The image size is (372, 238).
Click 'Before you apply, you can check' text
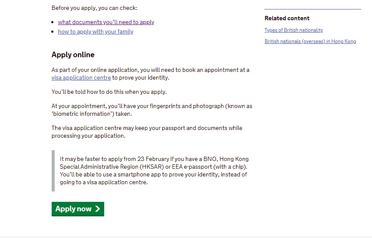pyautogui.click(x=94, y=8)
